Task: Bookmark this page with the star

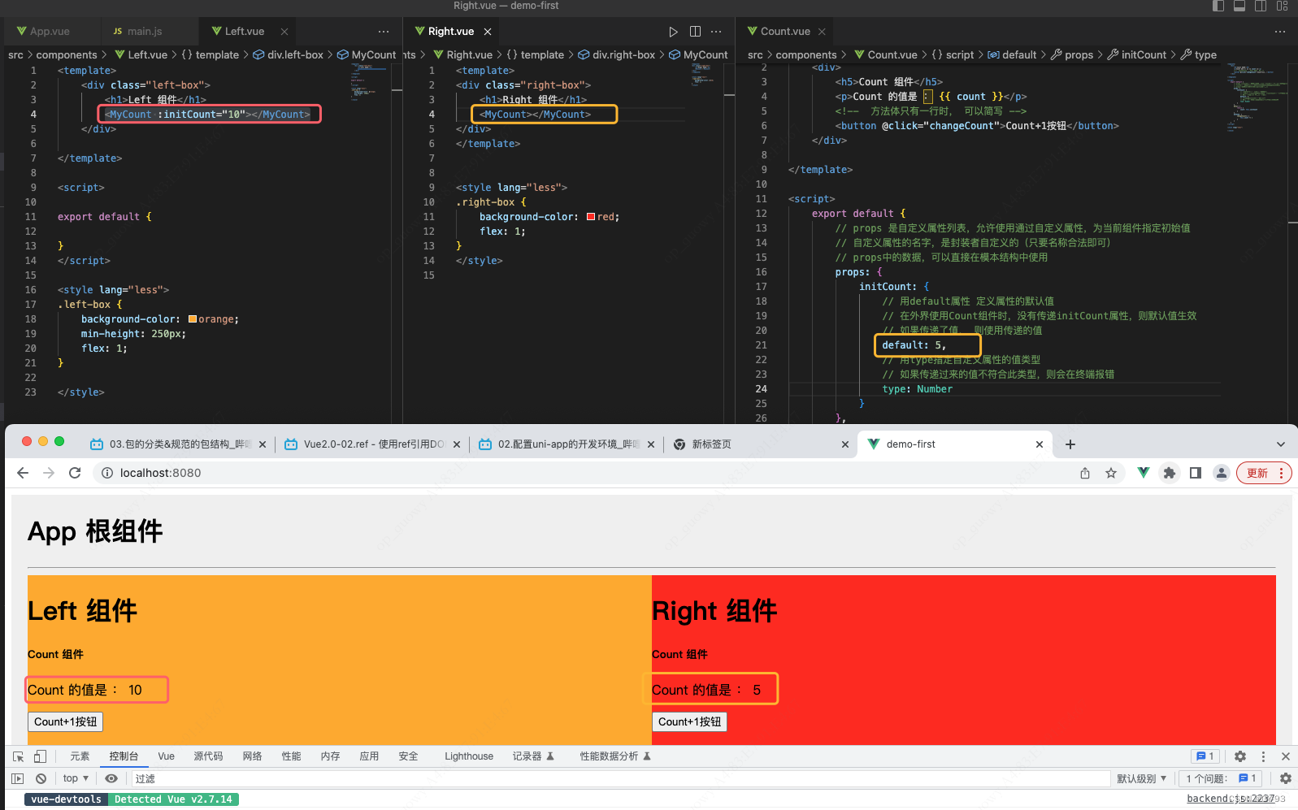Action: [1111, 473]
